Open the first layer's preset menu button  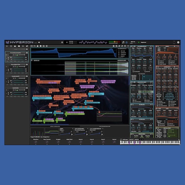coord(27,53)
